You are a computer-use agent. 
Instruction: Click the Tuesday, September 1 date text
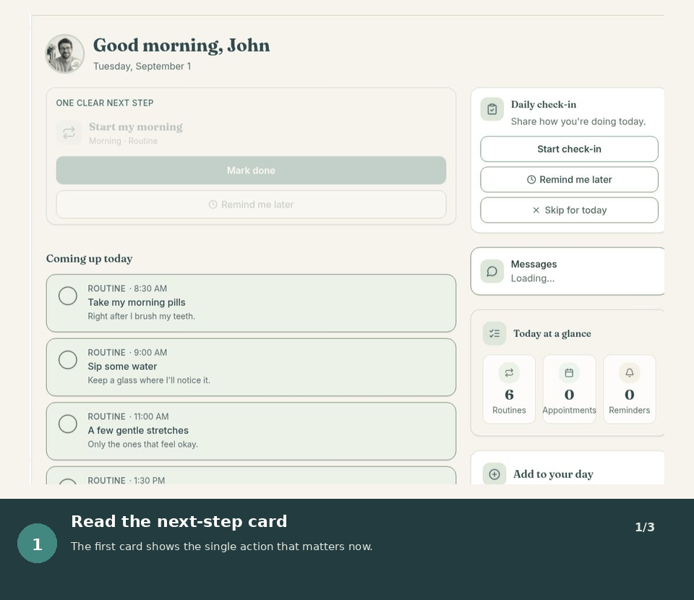tap(142, 67)
